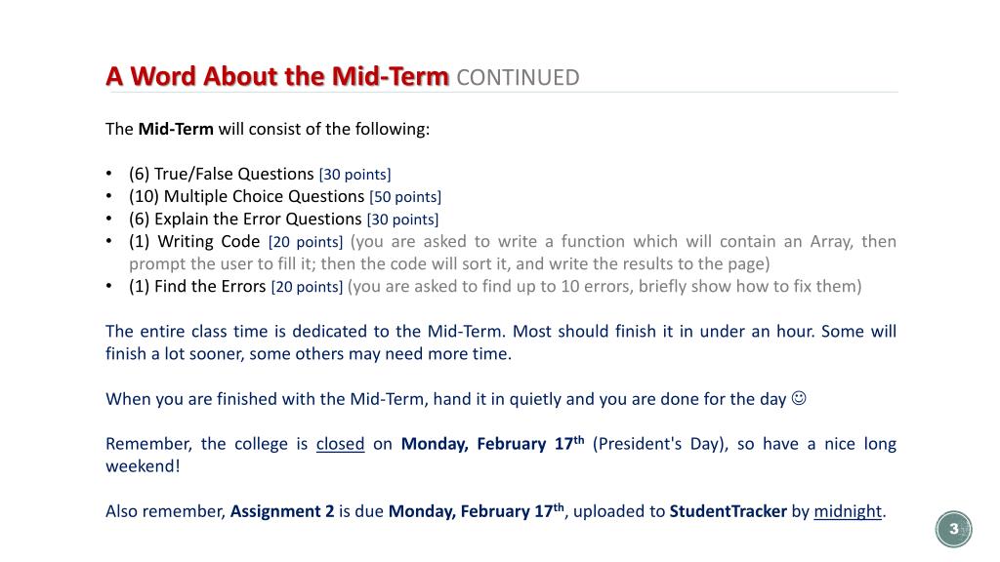Click "[30 points]" next to True/False Questions
The image size is (1000, 562).
(x=354, y=175)
